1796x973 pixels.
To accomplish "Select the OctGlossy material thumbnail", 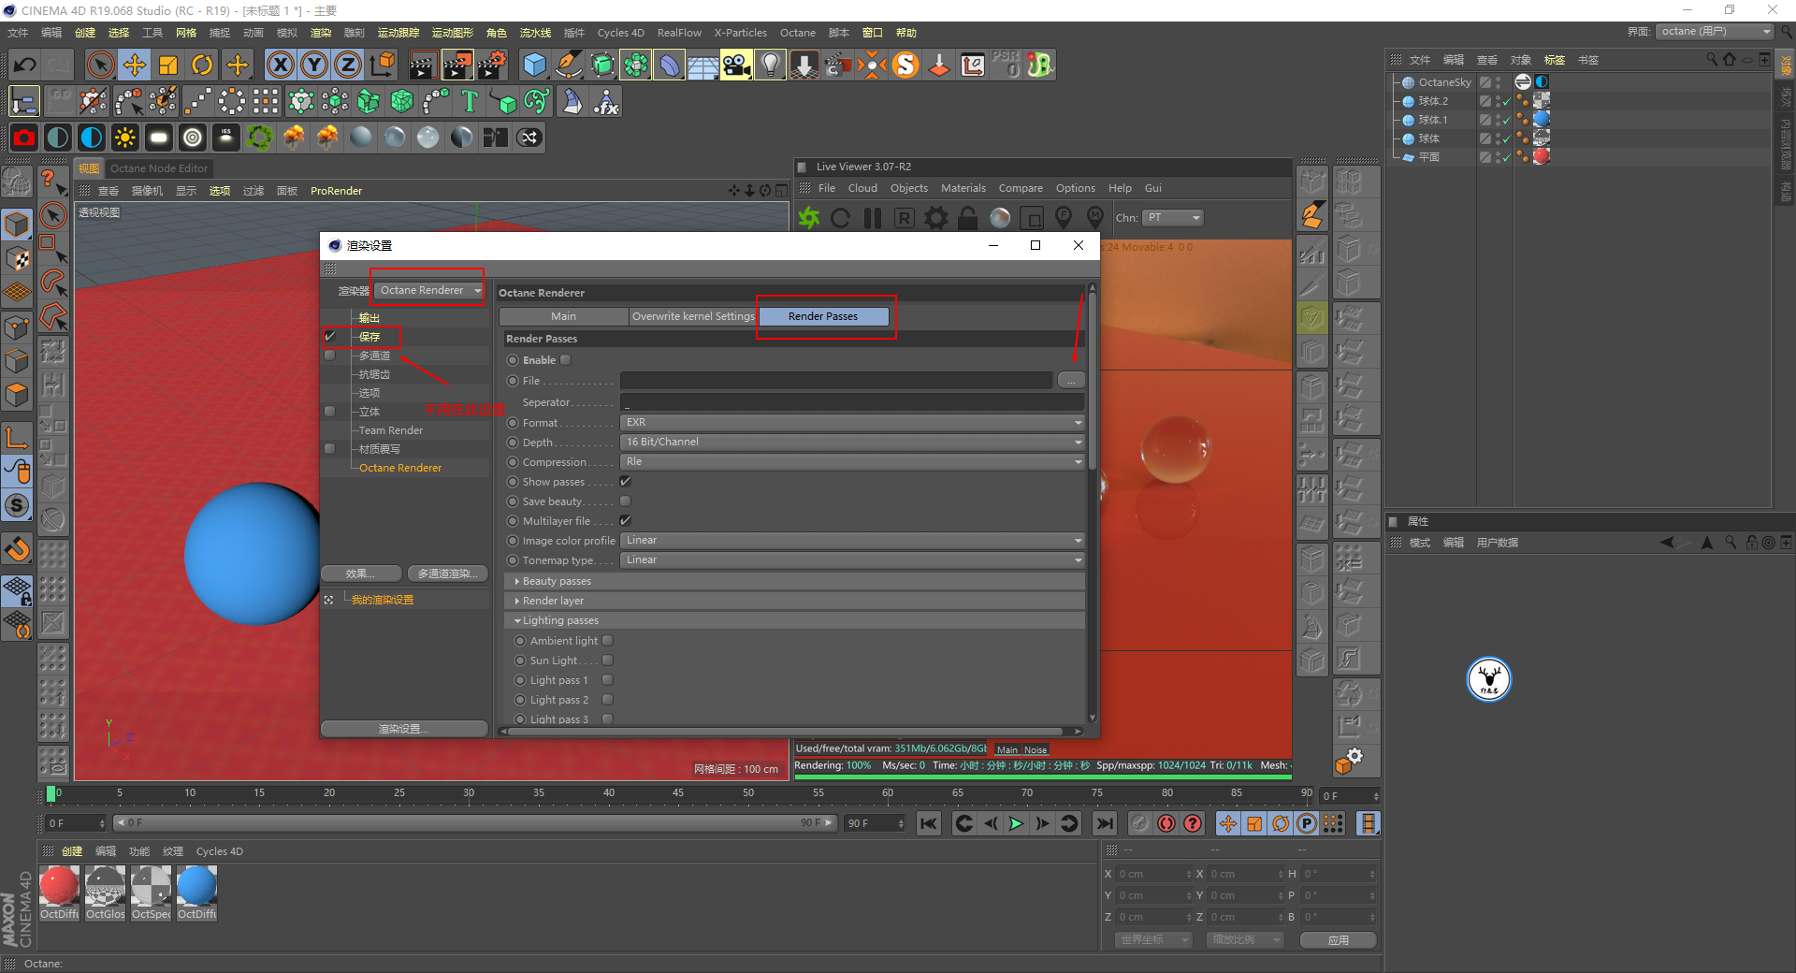I will coord(106,886).
